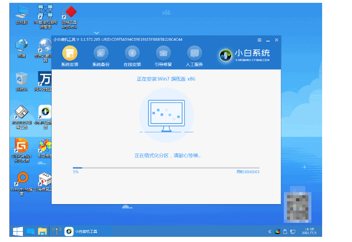352x242 pixels.
Task: Open the Everything search desktop icon
Action: coord(21,181)
